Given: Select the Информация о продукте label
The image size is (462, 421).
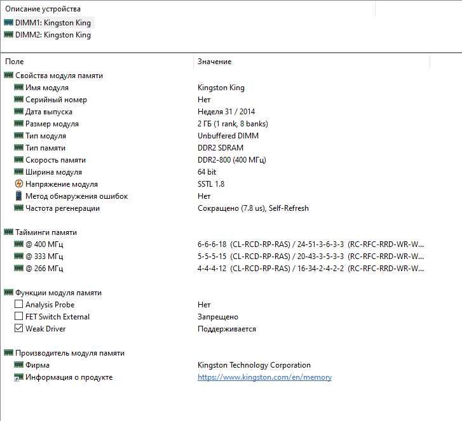Looking at the screenshot, I should pos(69,377).
